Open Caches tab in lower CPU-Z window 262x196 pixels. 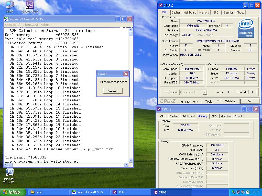click(x=174, y=116)
